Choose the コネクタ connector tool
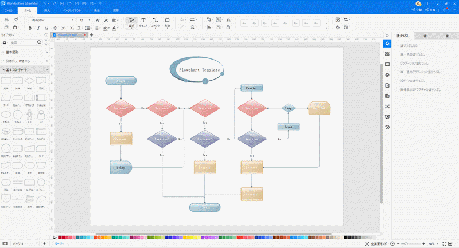459x248 pixels. (x=155, y=22)
